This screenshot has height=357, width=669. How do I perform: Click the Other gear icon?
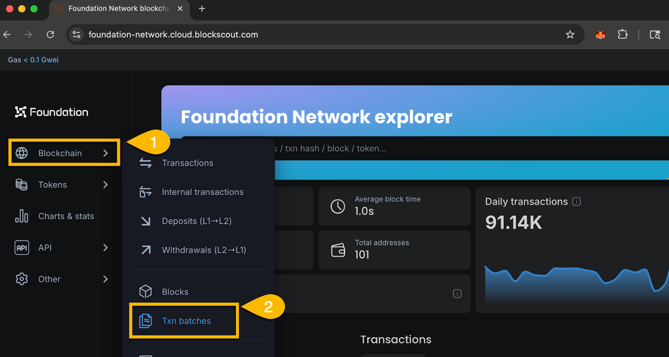pyautogui.click(x=22, y=279)
